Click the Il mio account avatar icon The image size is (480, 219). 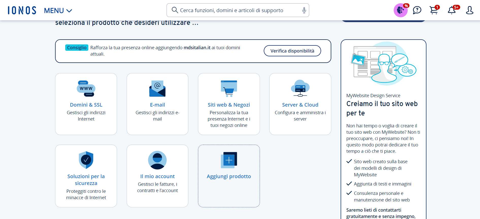coord(157,160)
